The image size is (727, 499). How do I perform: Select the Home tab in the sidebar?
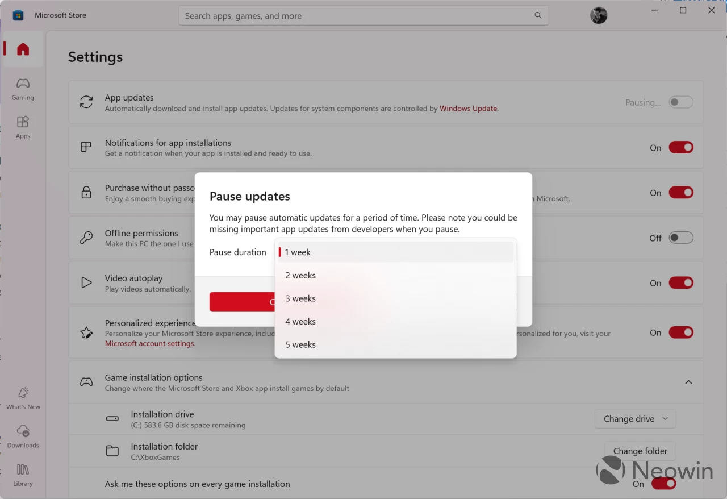(x=23, y=49)
